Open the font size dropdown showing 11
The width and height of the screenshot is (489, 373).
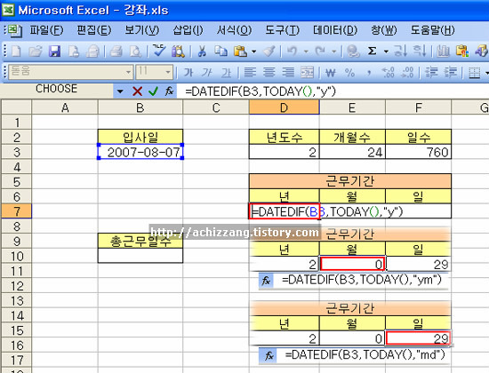[x=168, y=72]
